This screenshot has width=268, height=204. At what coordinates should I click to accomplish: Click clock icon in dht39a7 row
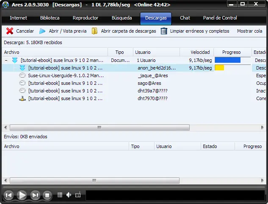(x=22, y=91)
